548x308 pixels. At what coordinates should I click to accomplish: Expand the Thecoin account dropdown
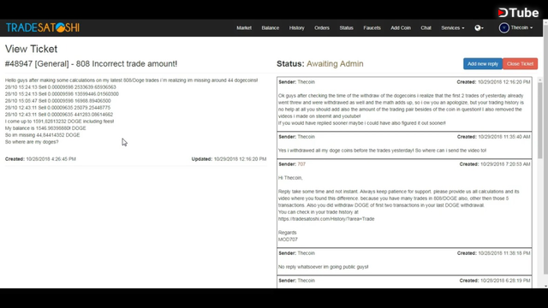coord(521,27)
